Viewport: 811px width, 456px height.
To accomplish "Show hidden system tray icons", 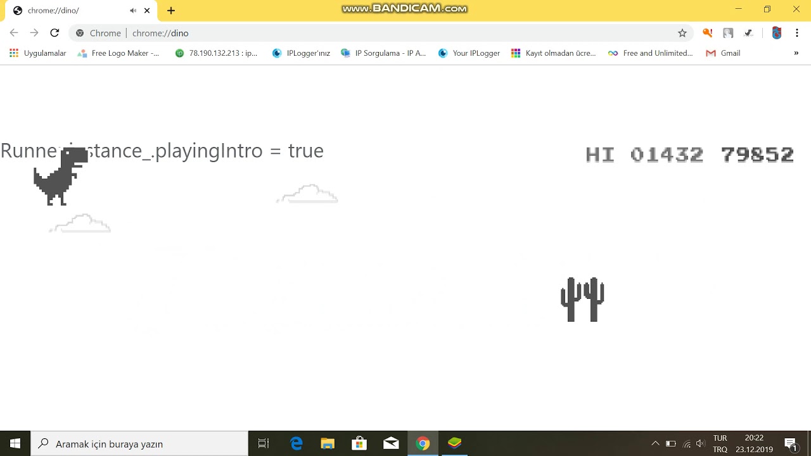I will click(x=655, y=443).
